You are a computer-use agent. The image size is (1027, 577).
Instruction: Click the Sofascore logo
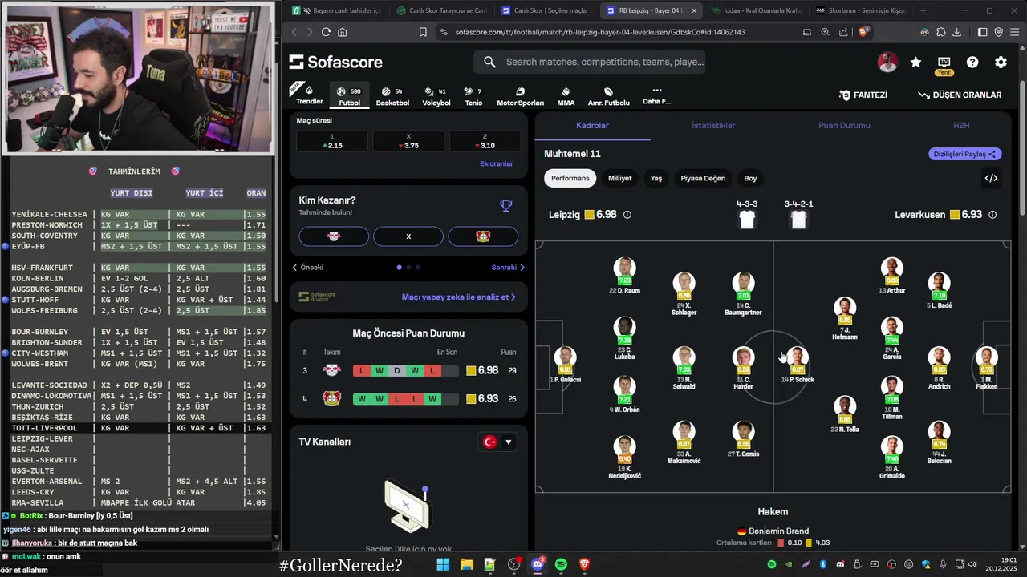336,63
